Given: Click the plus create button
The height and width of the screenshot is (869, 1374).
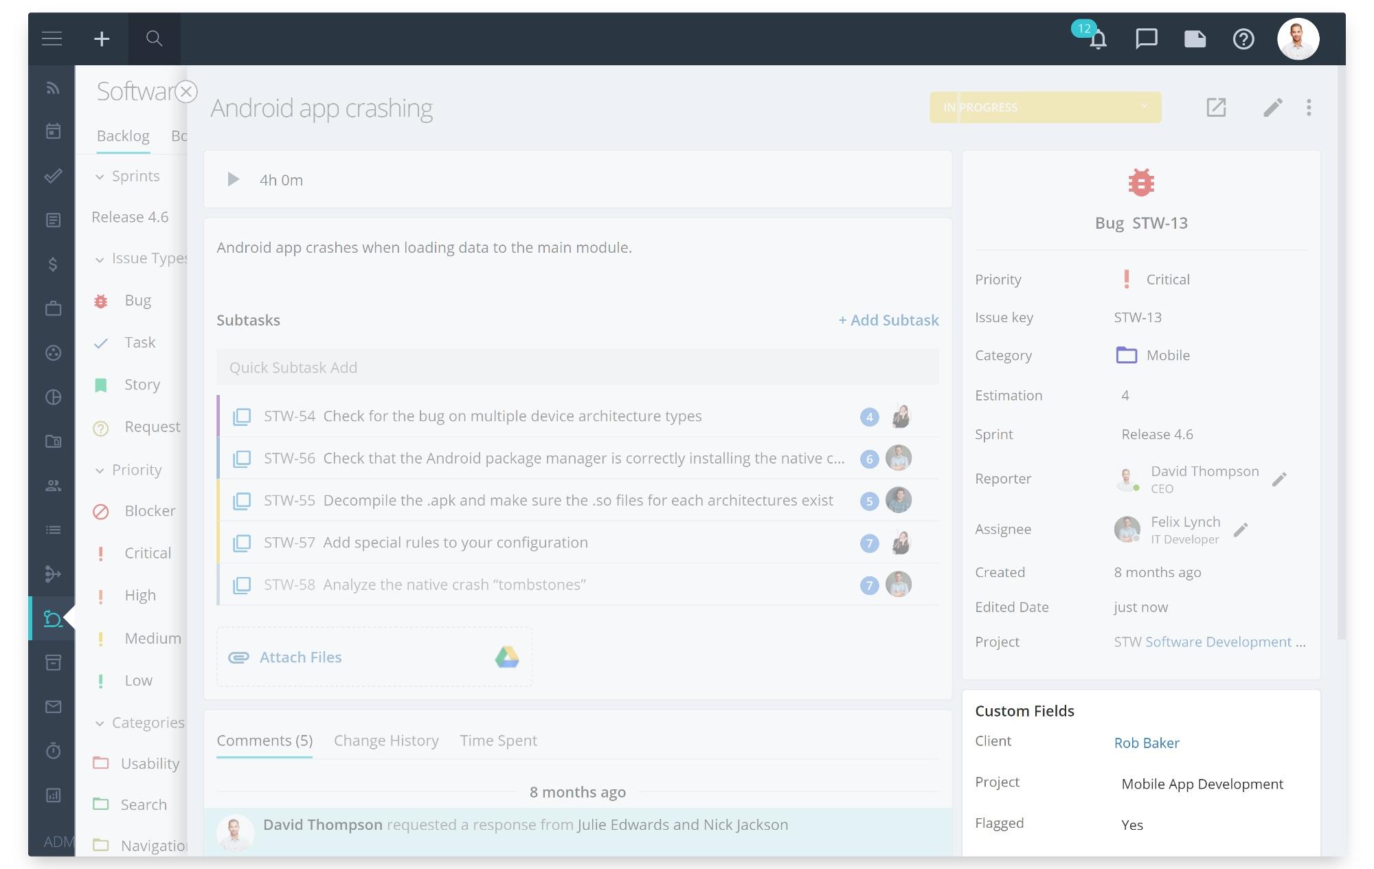Looking at the screenshot, I should tap(102, 38).
